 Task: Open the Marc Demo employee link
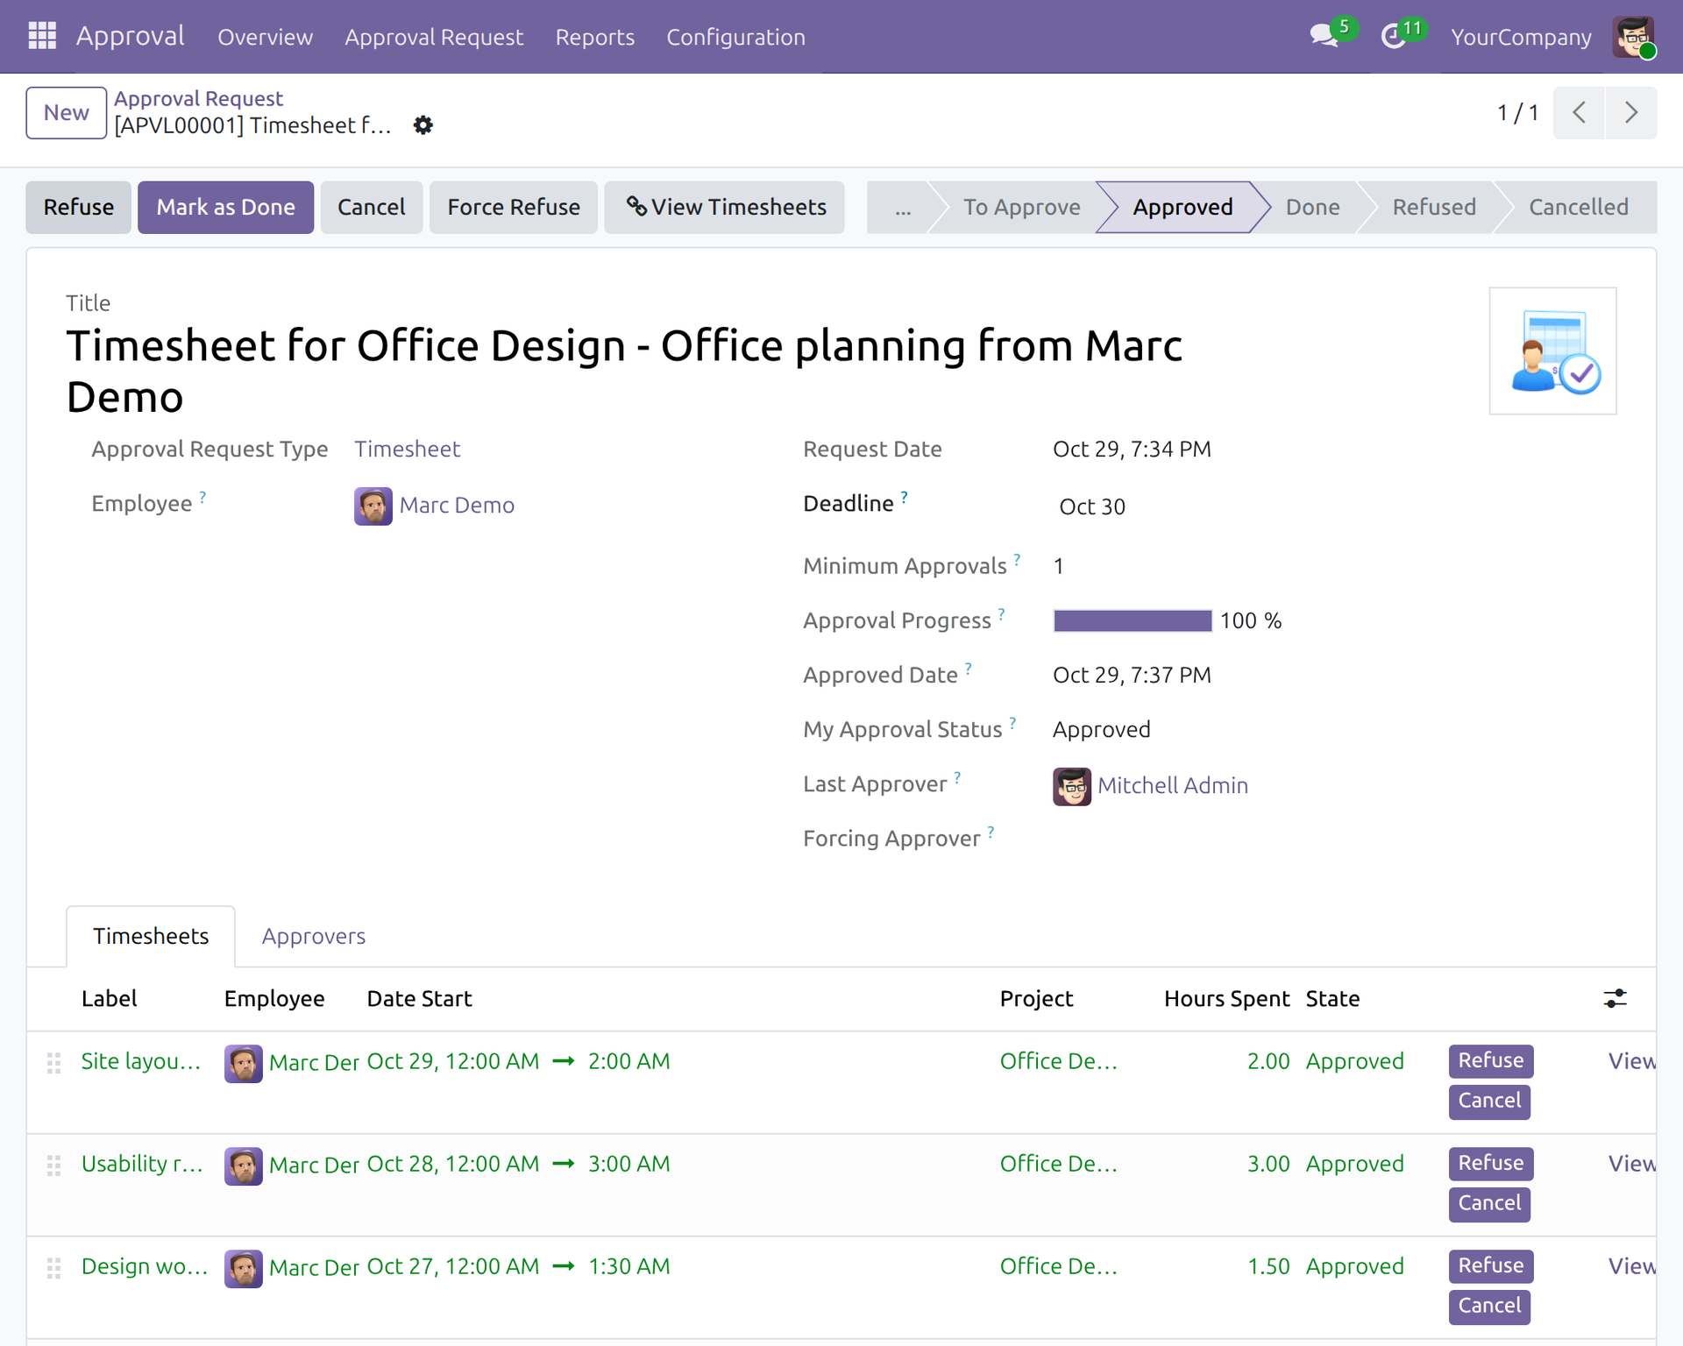pyautogui.click(x=457, y=506)
